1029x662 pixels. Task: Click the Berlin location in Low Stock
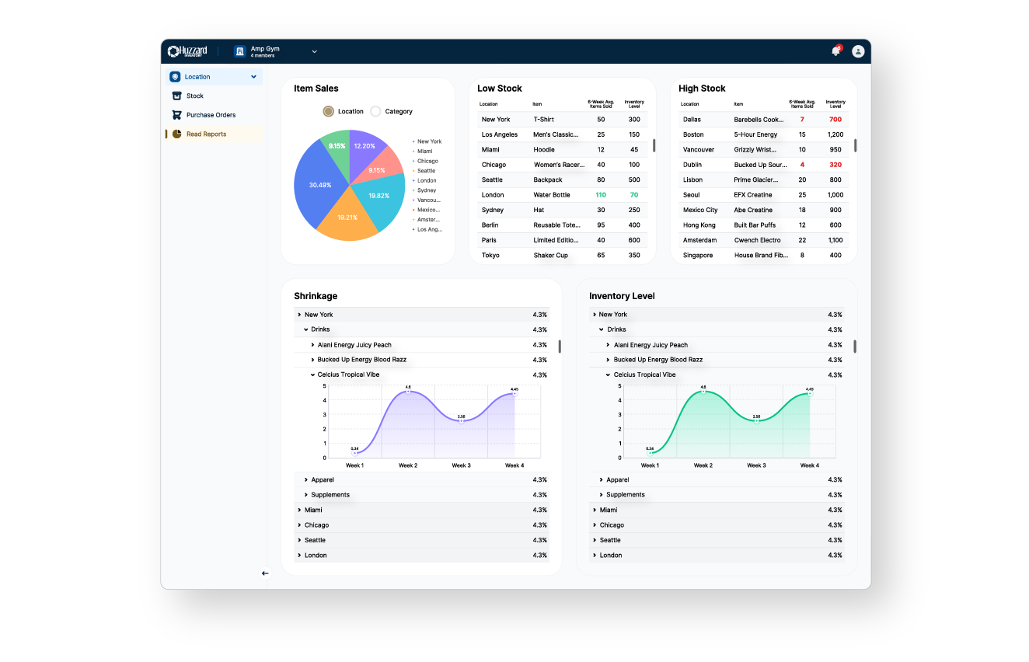coord(490,225)
